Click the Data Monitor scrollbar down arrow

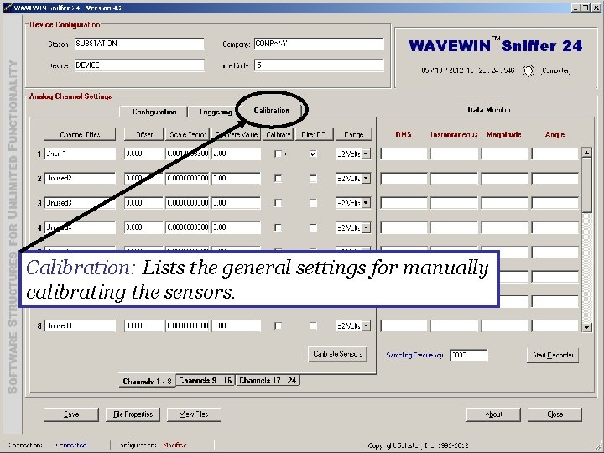586,327
